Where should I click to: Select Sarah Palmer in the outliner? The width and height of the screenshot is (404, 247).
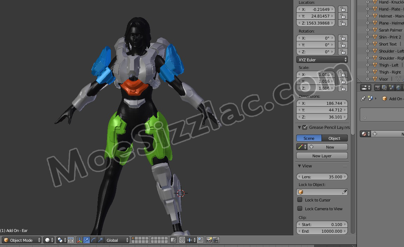pos(391,30)
